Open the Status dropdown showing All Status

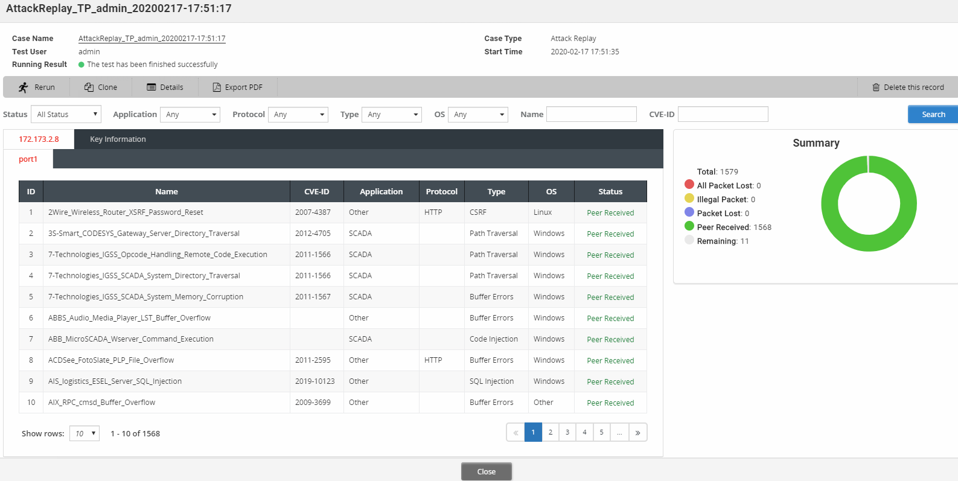[x=66, y=114]
